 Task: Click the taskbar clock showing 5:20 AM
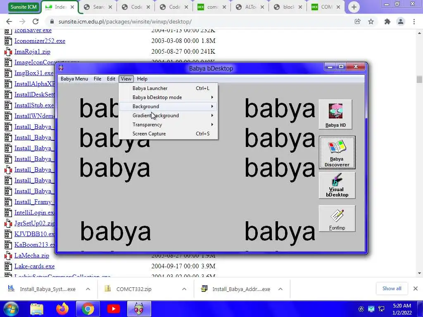pyautogui.click(x=402, y=309)
